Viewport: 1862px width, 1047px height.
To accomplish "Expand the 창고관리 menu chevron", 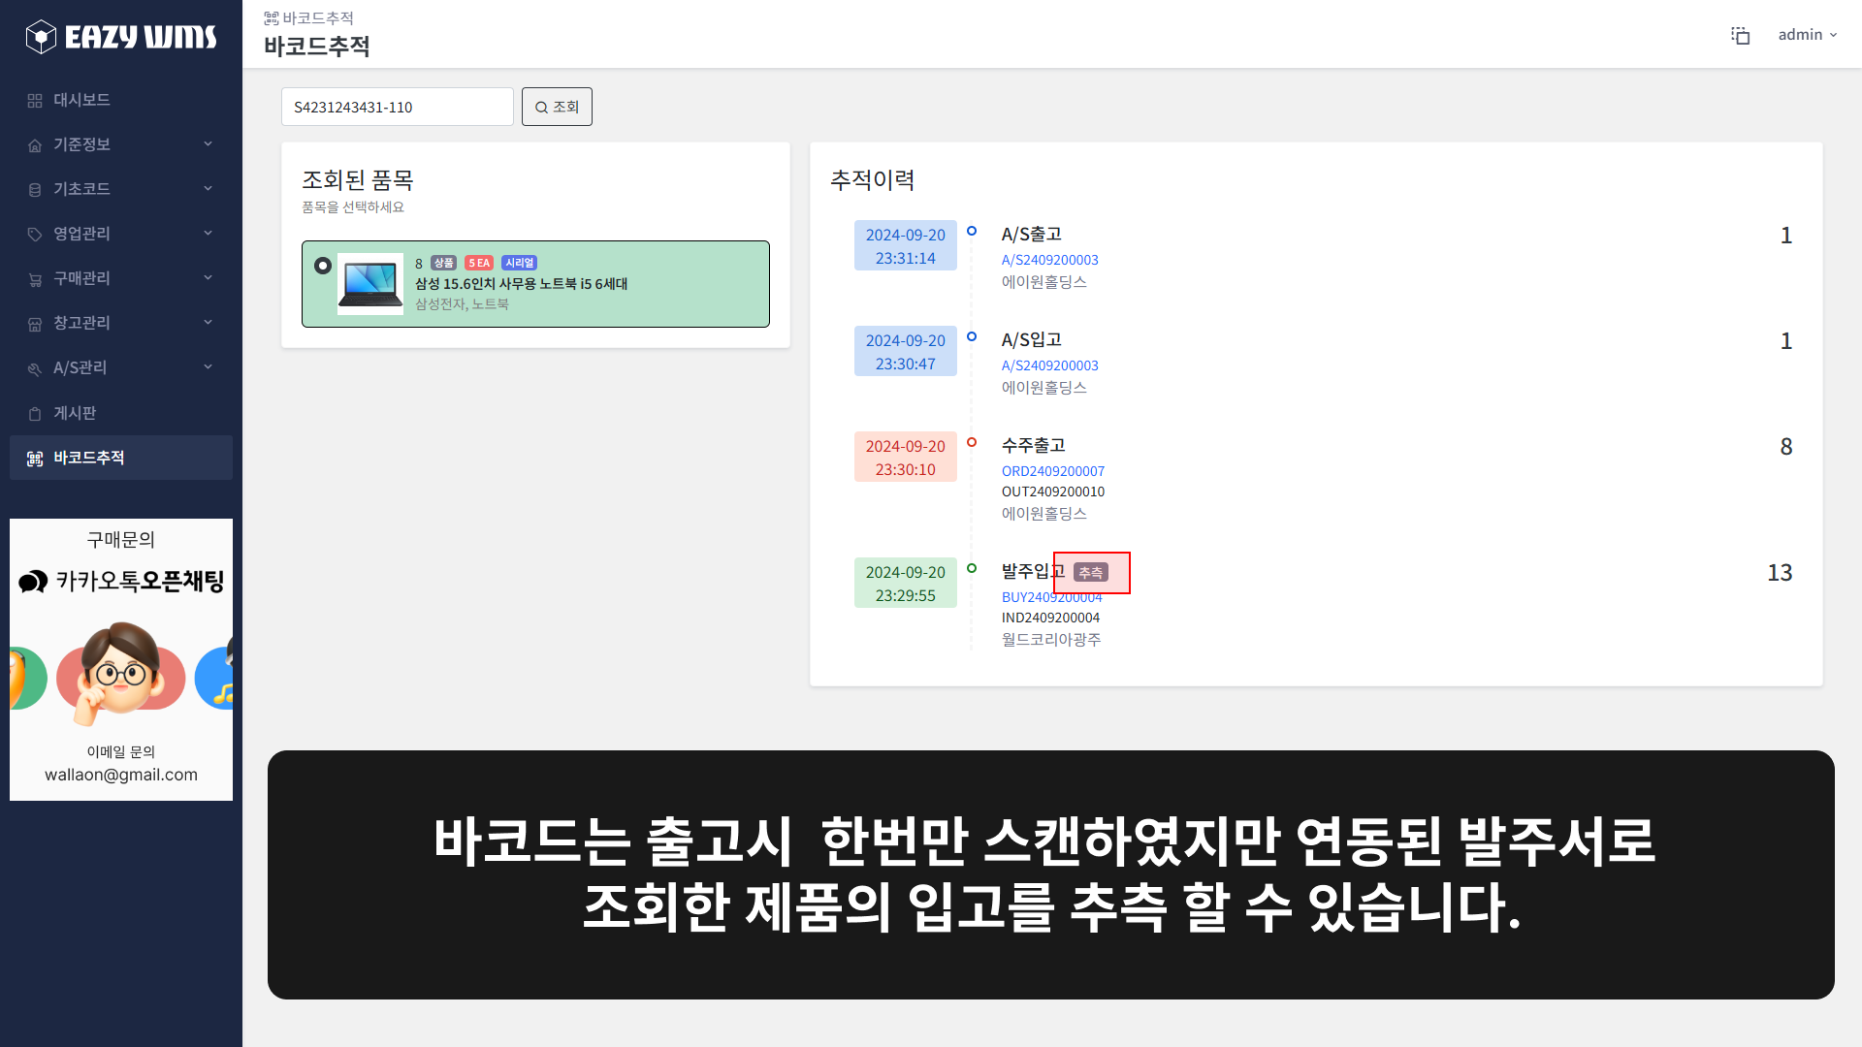I will point(208,322).
